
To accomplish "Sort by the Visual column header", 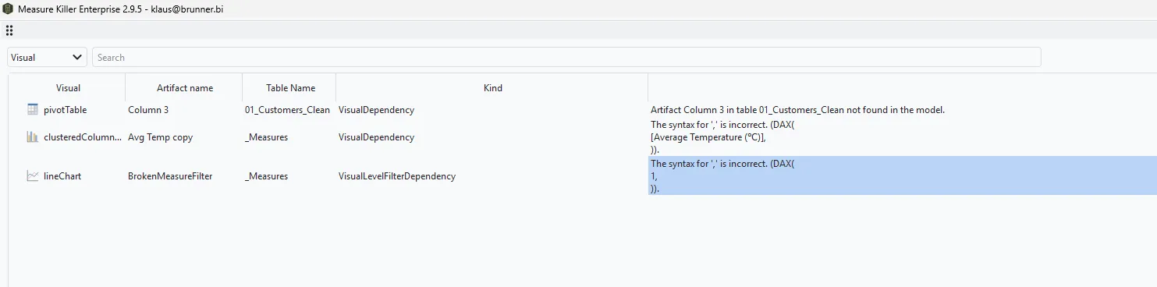I will (x=68, y=88).
